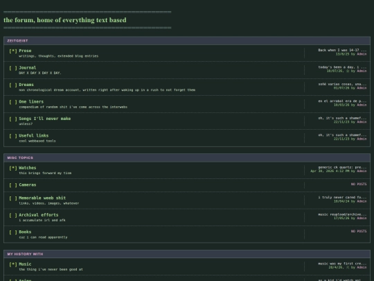
Task: Open the Books forum
Action: 25,232
